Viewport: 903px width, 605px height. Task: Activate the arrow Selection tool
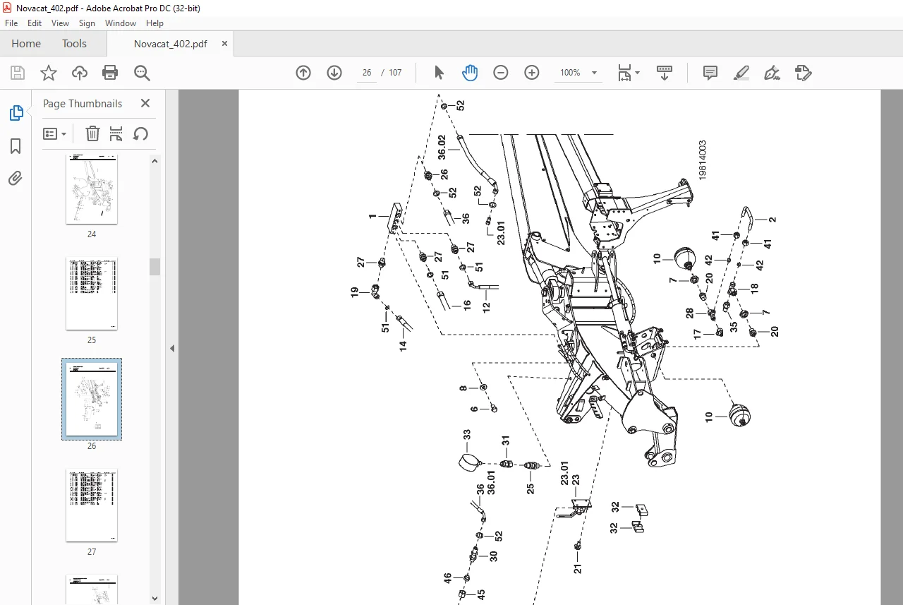pyautogui.click(x=439, y=73)
